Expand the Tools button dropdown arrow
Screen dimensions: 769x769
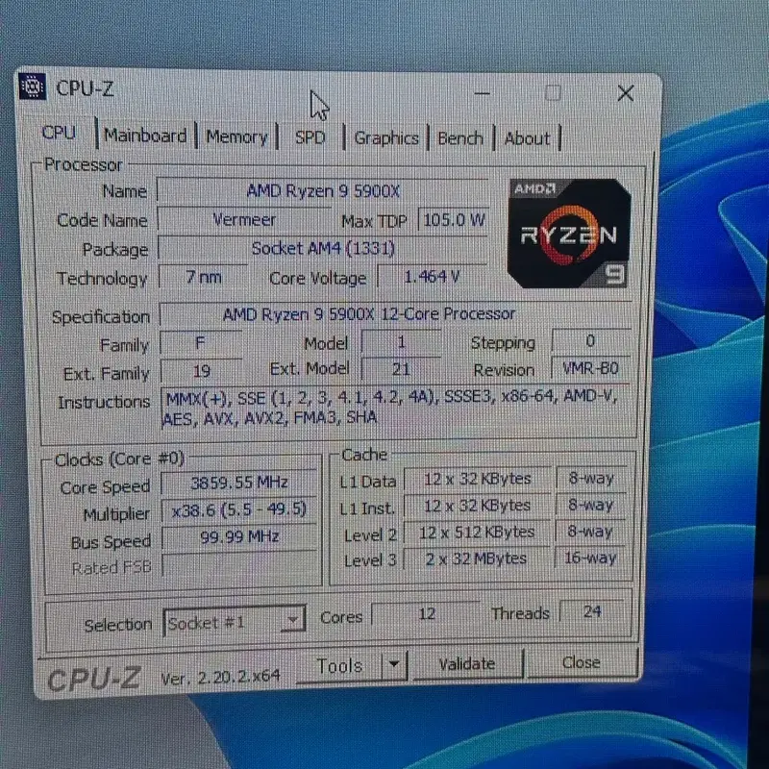(394, 664)
